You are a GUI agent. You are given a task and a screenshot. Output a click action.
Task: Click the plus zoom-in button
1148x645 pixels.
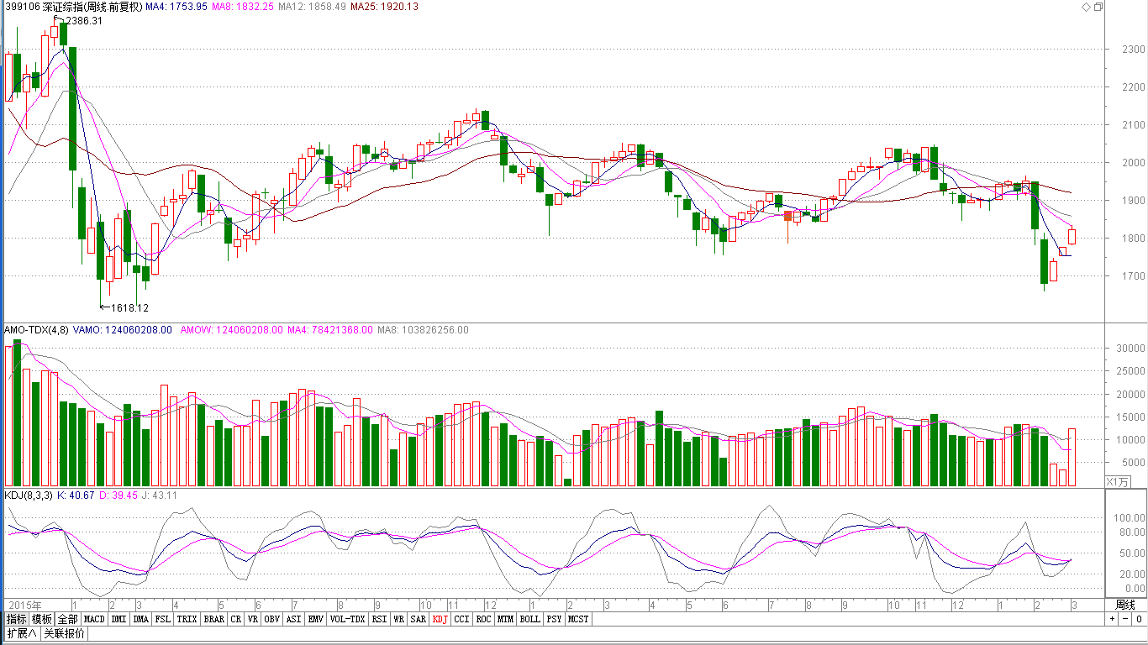[x=1112, y=619]
